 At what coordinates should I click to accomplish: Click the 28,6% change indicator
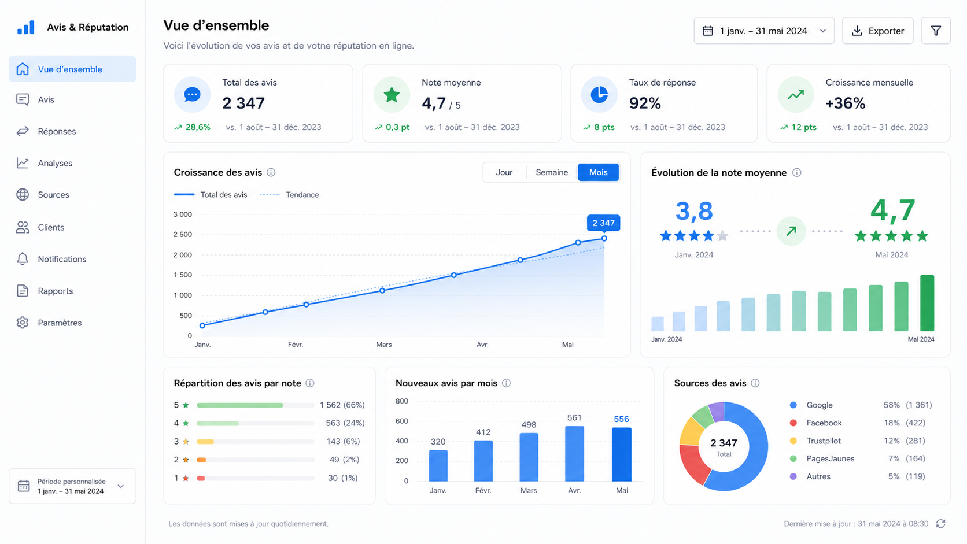193,127
